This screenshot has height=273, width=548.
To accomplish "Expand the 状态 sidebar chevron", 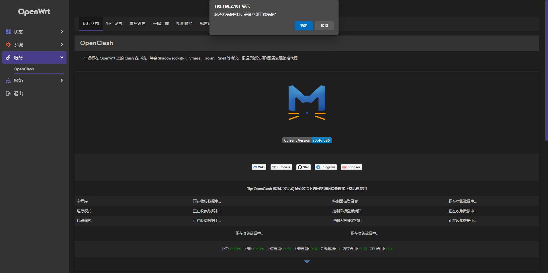I will [62, 32].
